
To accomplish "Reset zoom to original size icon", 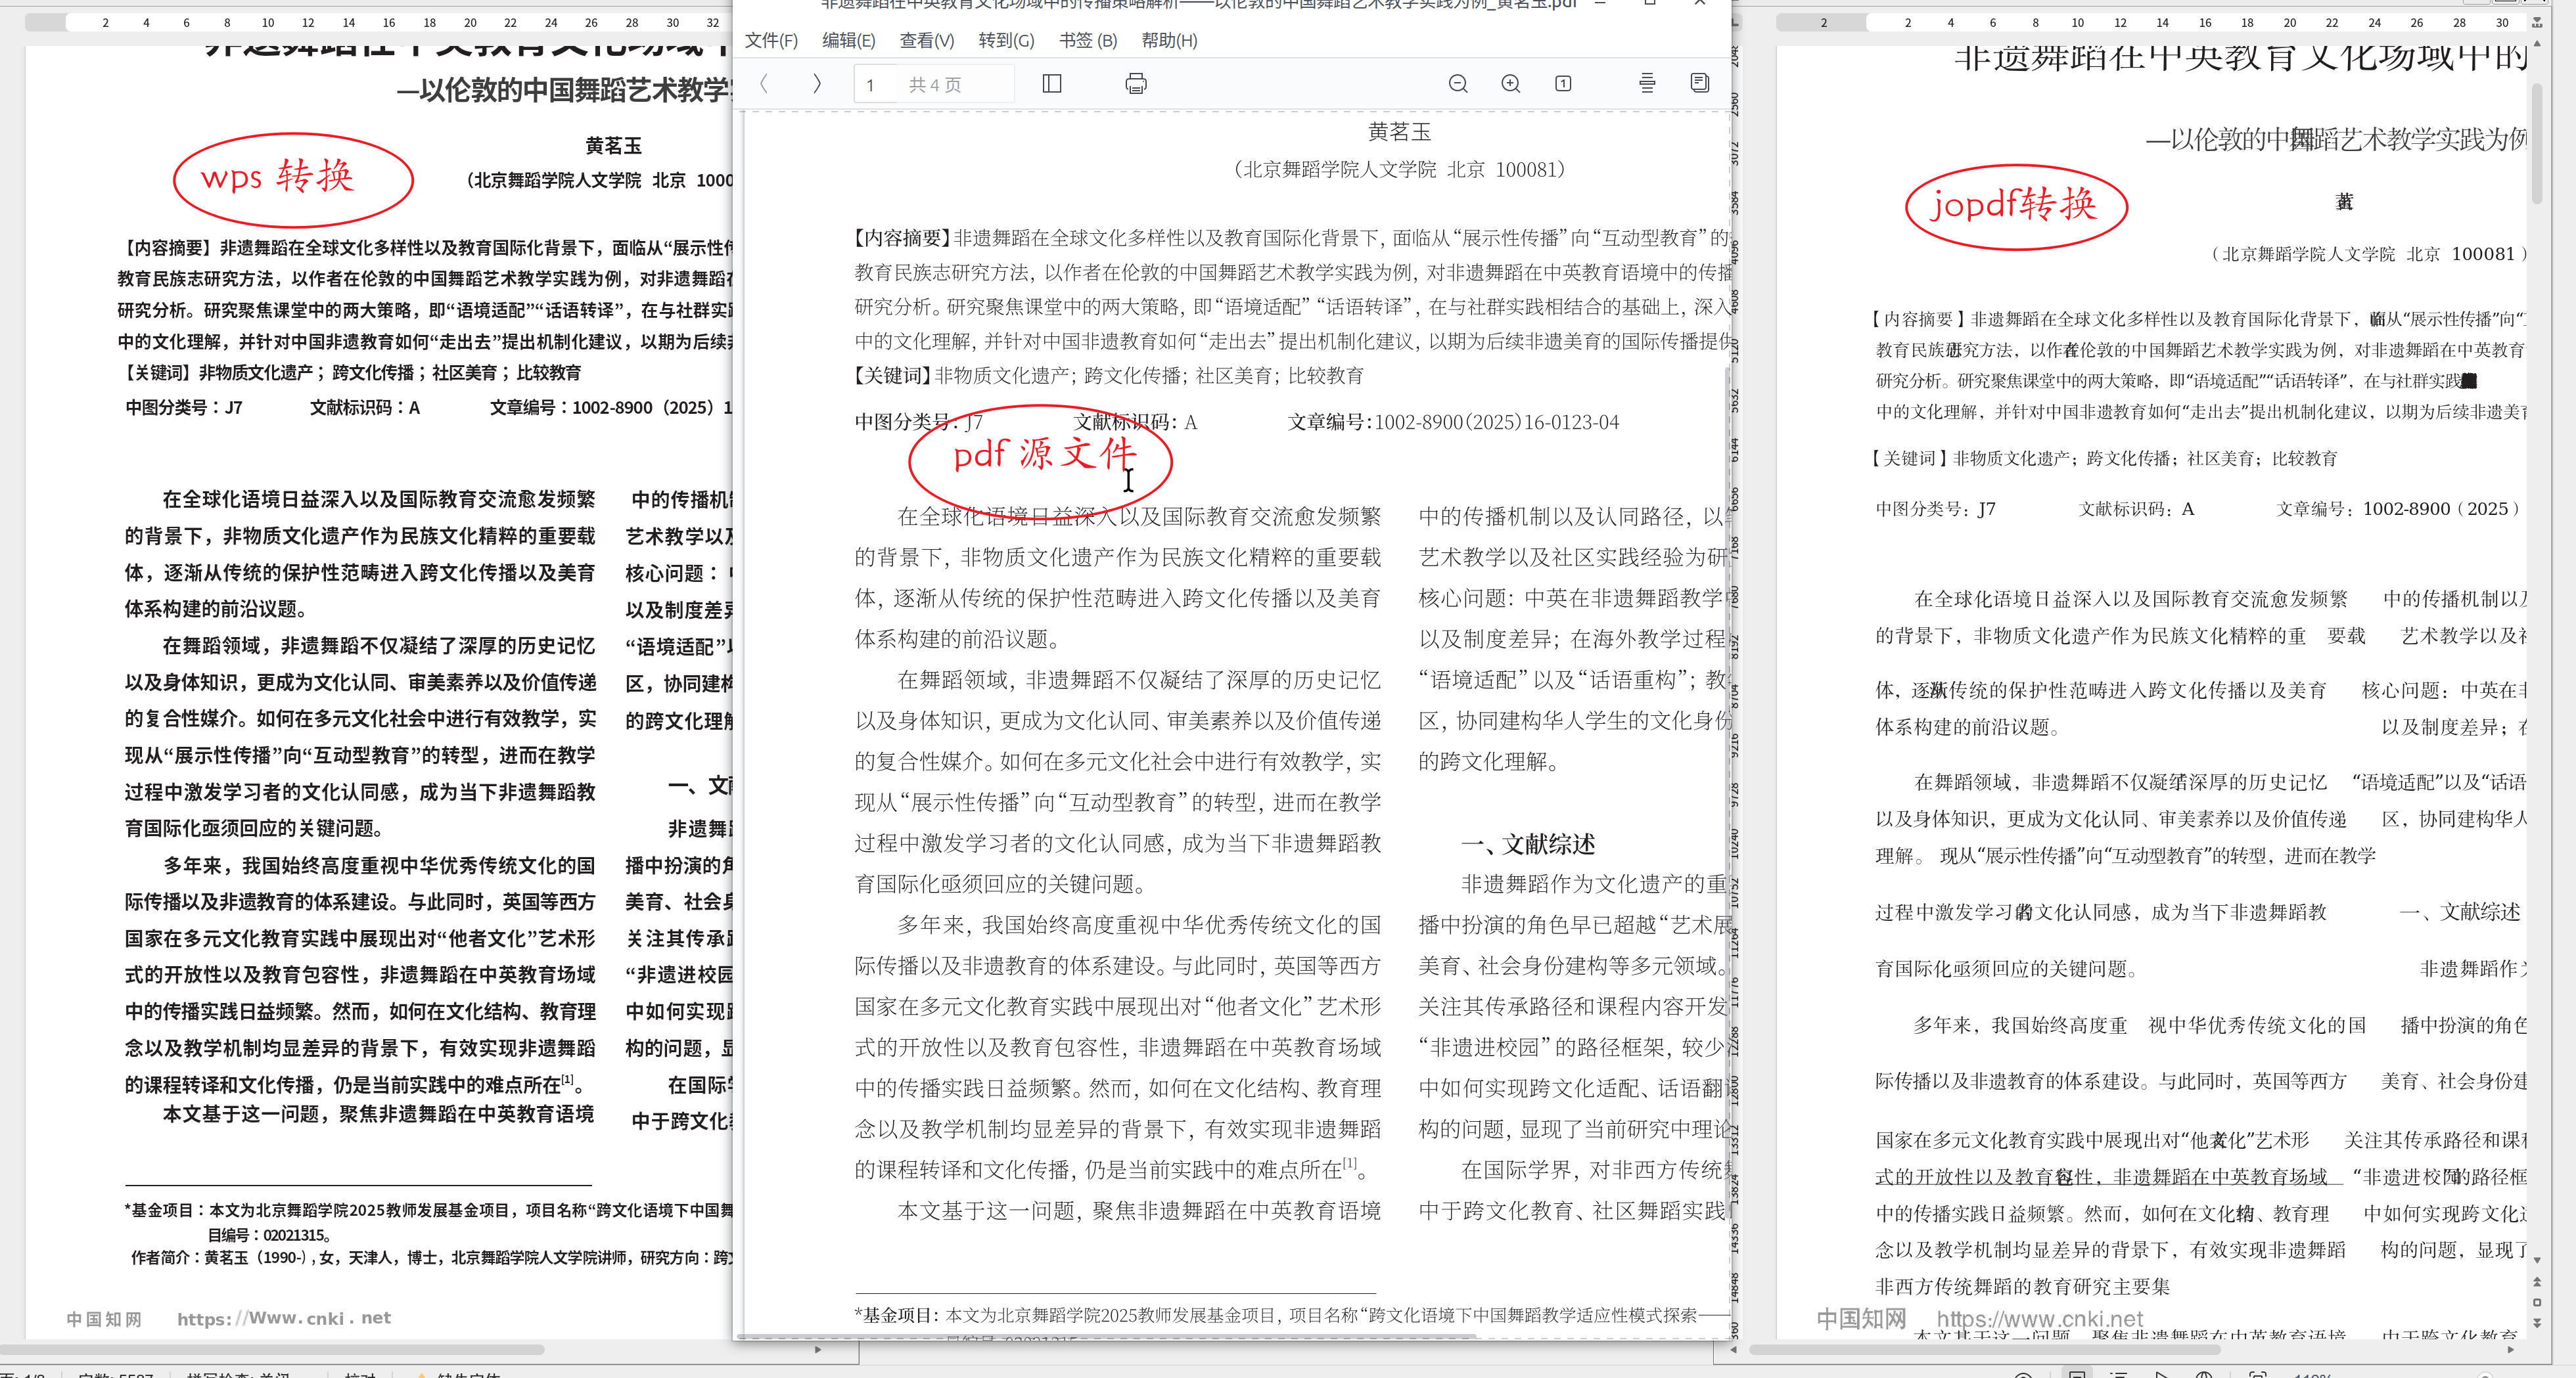I will point(1563,84).
